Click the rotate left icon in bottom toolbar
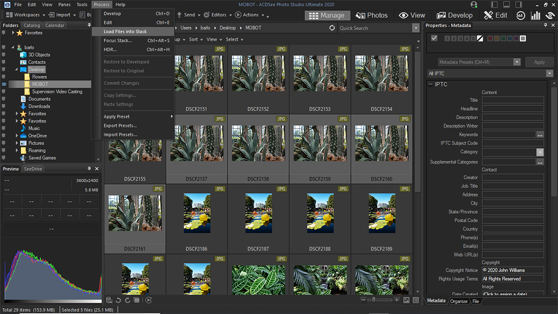The height and width of the screenshot is (314, 558). point(118,300)
